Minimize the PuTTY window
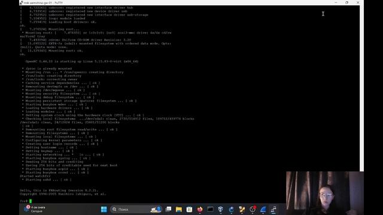Viewport: 383px width, 215px height. pos(336,2)
